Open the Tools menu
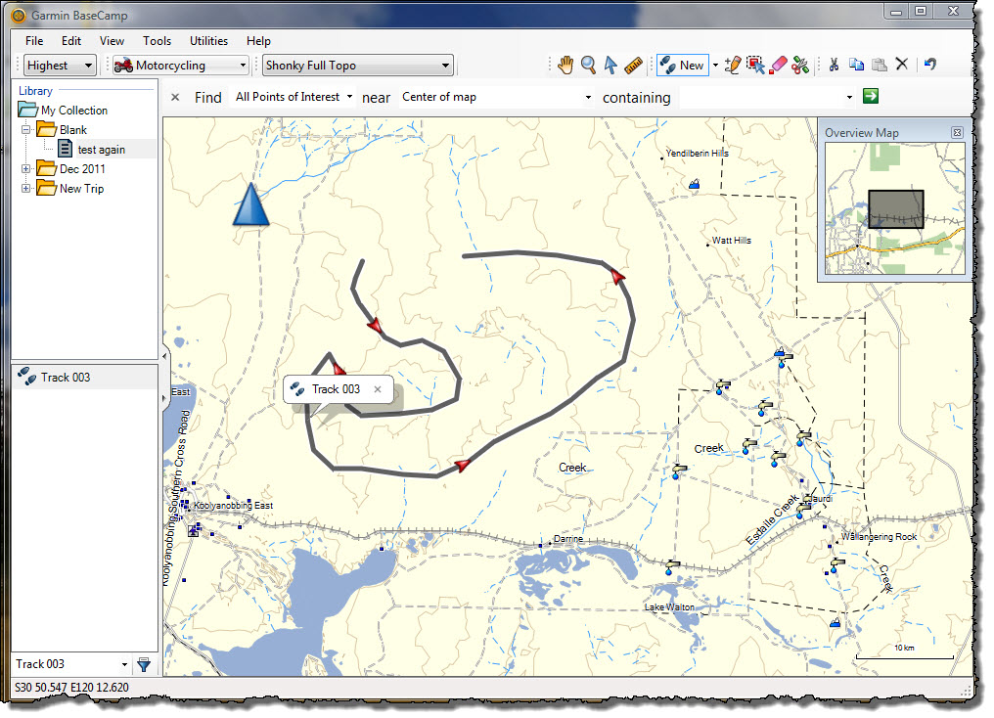Image resolution: width=994 pixels, height=718 pixels. 157,40
